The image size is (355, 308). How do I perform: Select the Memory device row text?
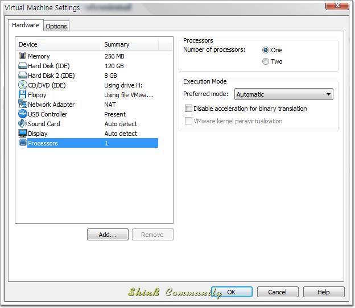tap(39, 56)
